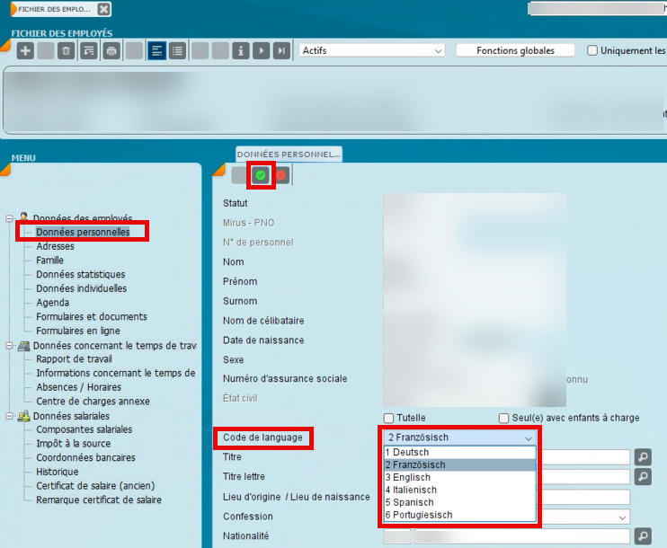Image resolution: width=667 pixels, height=548 pixels.
Task: Click the magnifier icon next to Nationalité
Action: tap(643, 536)
